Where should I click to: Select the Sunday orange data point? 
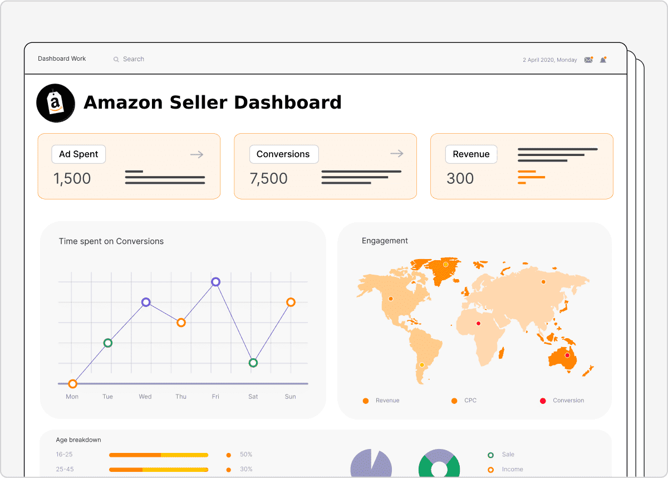291,303
